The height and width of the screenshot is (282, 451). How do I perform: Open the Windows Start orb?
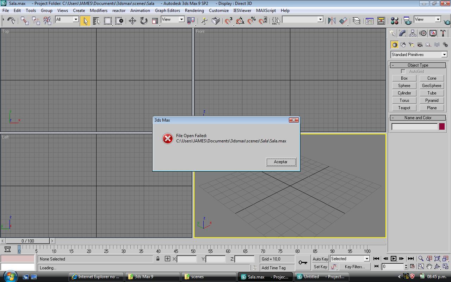(x=10, y=276)
